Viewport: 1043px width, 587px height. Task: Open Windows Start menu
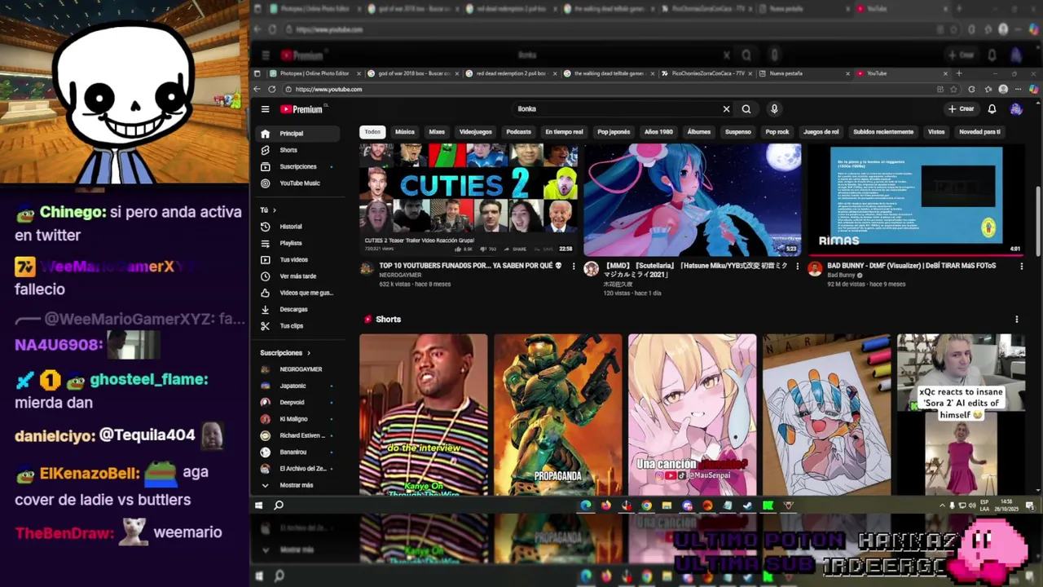pos(259,505)
